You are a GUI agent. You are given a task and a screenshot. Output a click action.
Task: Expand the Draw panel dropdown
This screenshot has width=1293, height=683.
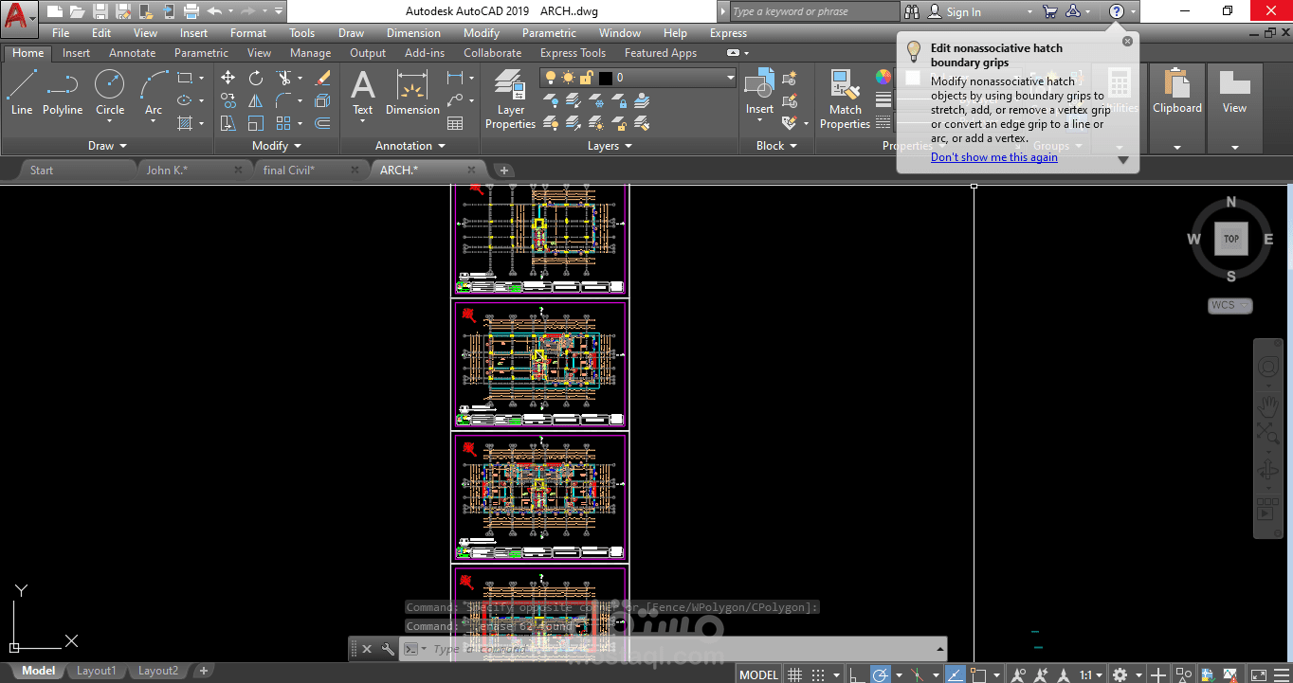(x=107, y=146)
